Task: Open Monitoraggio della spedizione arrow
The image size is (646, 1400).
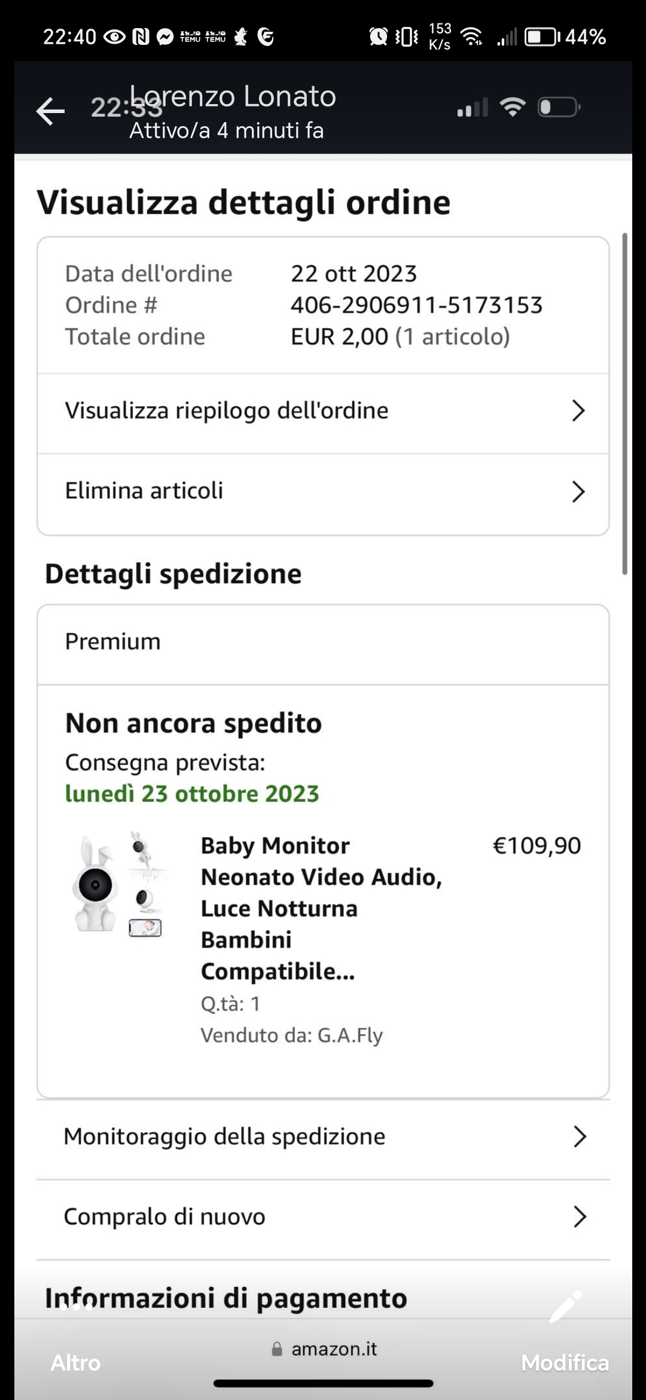Action: coord(579,1137)
